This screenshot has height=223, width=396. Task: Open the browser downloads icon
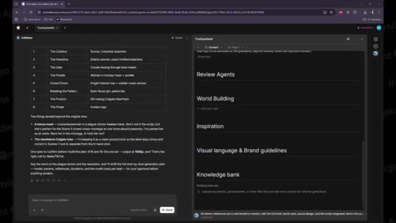[365, 12]
